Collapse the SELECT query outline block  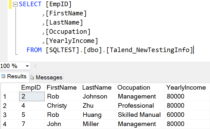(15, 4)
